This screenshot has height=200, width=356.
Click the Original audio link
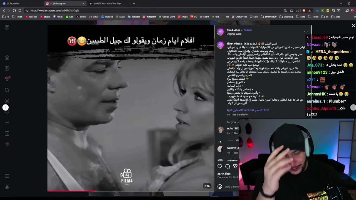coord(234,34)
